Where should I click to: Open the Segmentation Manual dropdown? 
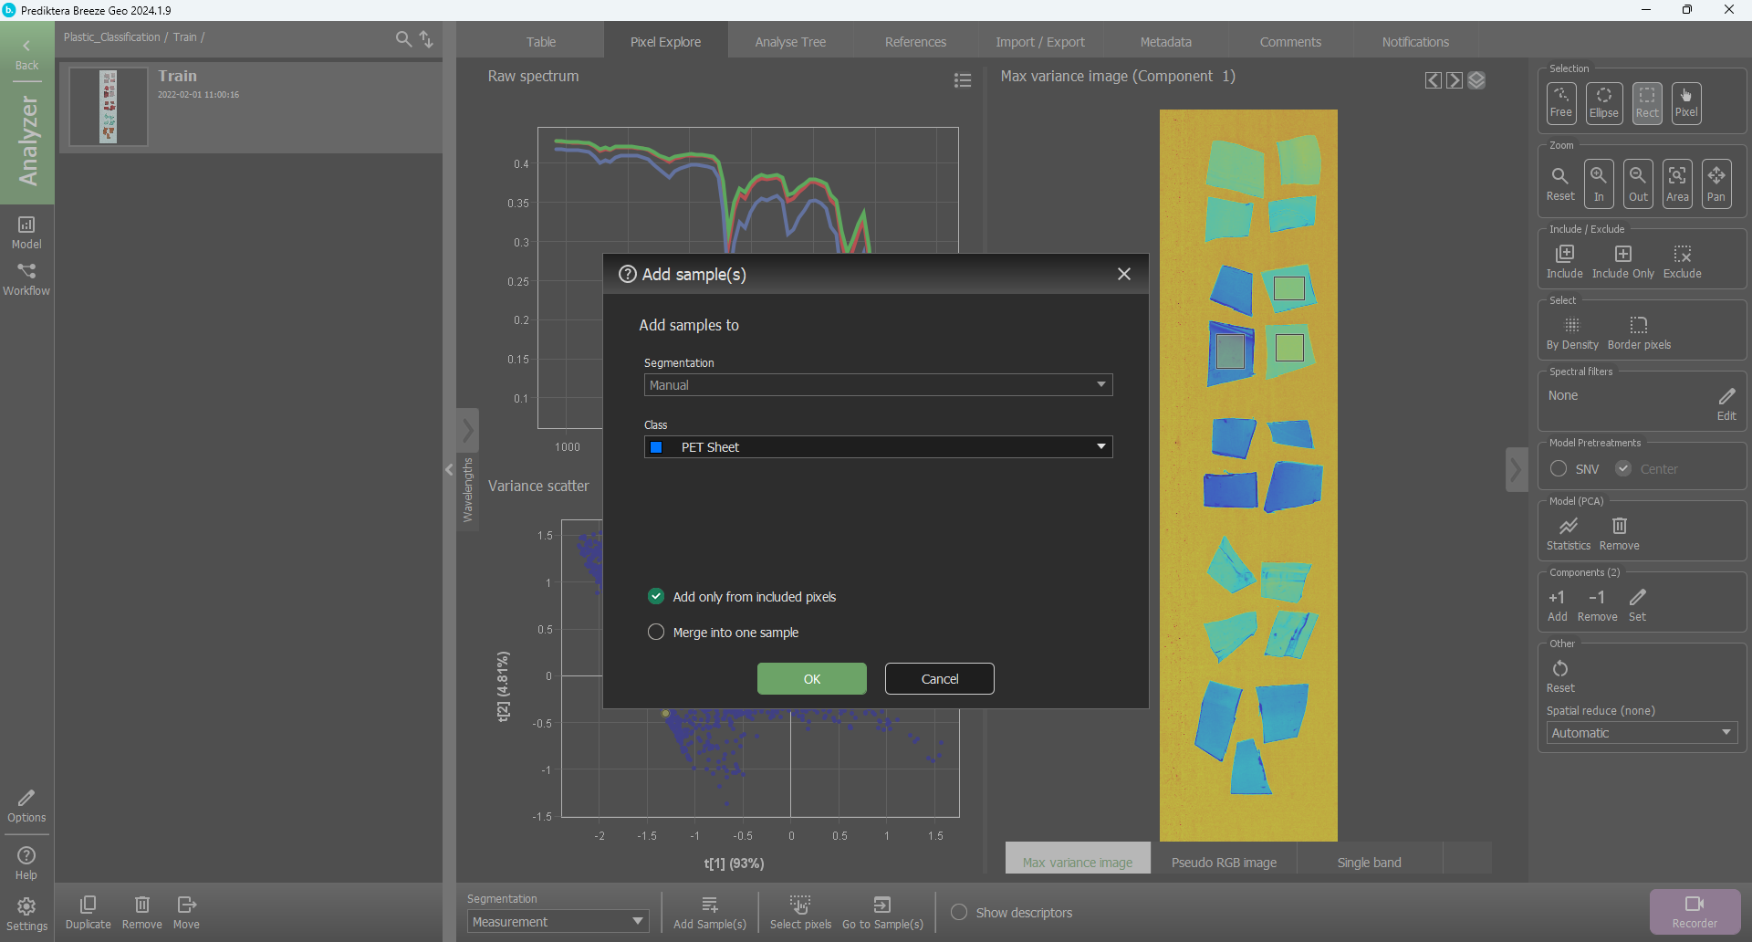(x=877, y=385)
